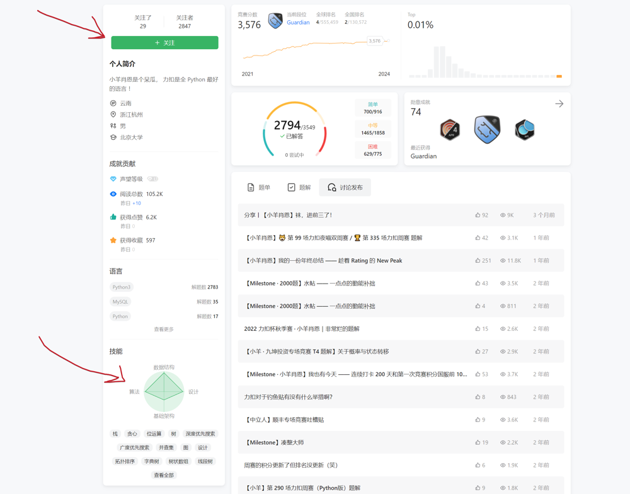Toggle the pill switch next to 声望等级

(152, 179)
